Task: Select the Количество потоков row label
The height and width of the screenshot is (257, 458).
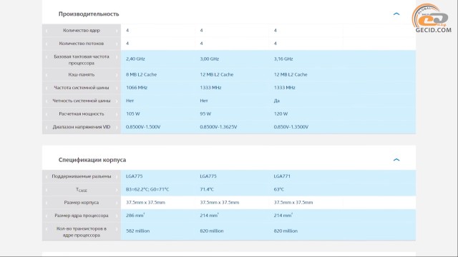Action: [82, 44]
